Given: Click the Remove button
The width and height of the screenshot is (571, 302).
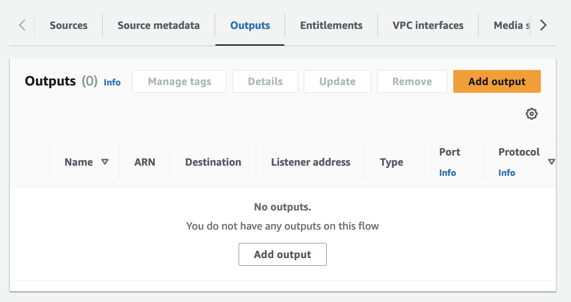Looking at the screenshot, I should [x=412, y=81].
